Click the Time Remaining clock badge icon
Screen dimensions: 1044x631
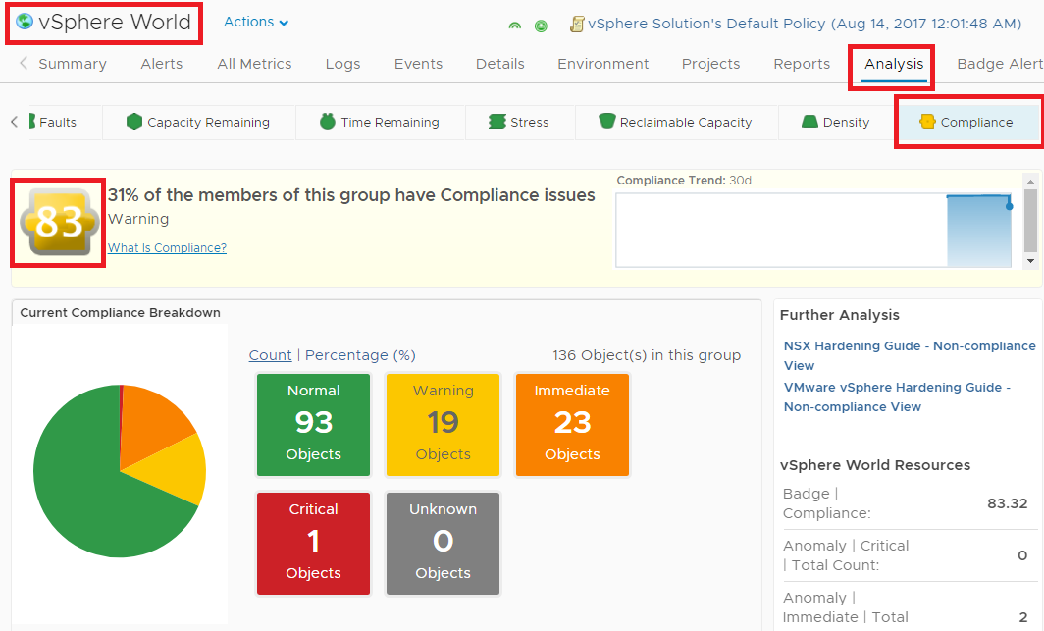[328, 121]
